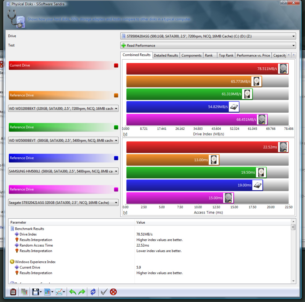Viewport: 305px width, 302px height.
Task: Click the bar chart report icon
Action: tap(47, 292)
